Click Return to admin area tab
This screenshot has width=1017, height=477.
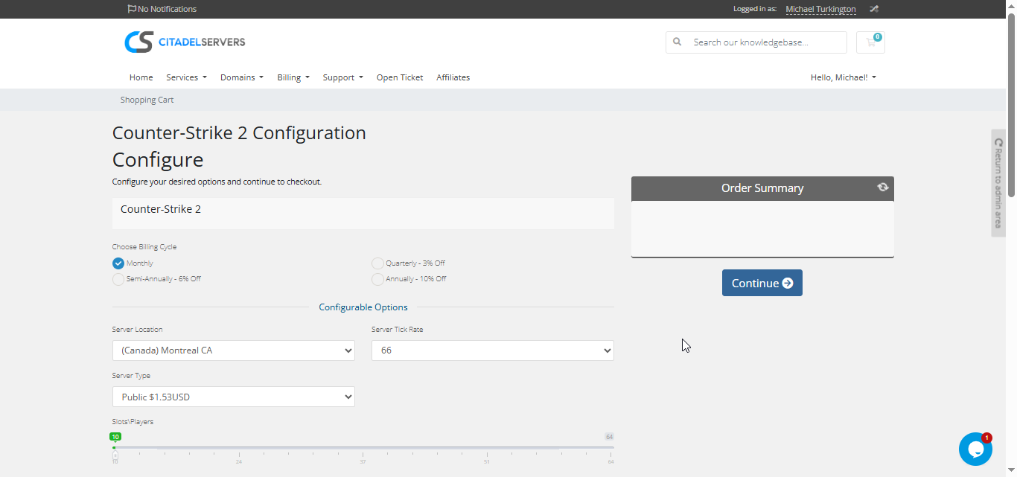pos(998,182)
